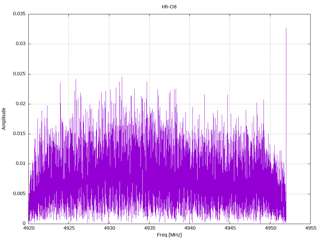This screenshot has height=239, width=319.
Task: Click the 0.01 y-axis tick label
Action: tap(20, 164)
